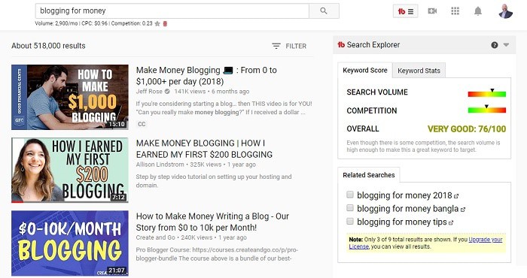Open 'MAKE MONEY BLOGGING | HOW I EARNED' title
Image resolution: width=527 pixels, height=278 pixels.
pyautogui.click(x=204, y=149)
